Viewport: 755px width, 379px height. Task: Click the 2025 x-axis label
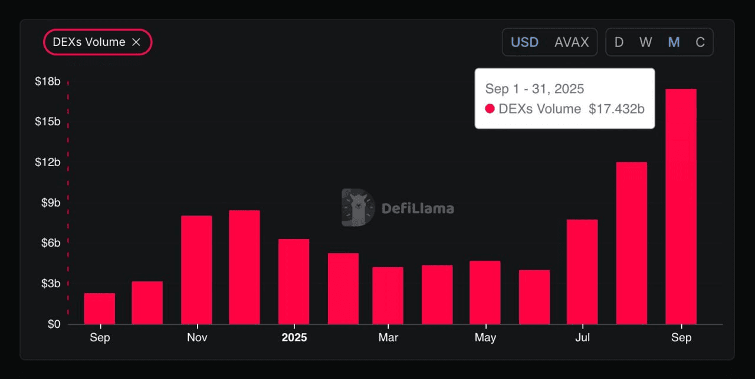294,338
